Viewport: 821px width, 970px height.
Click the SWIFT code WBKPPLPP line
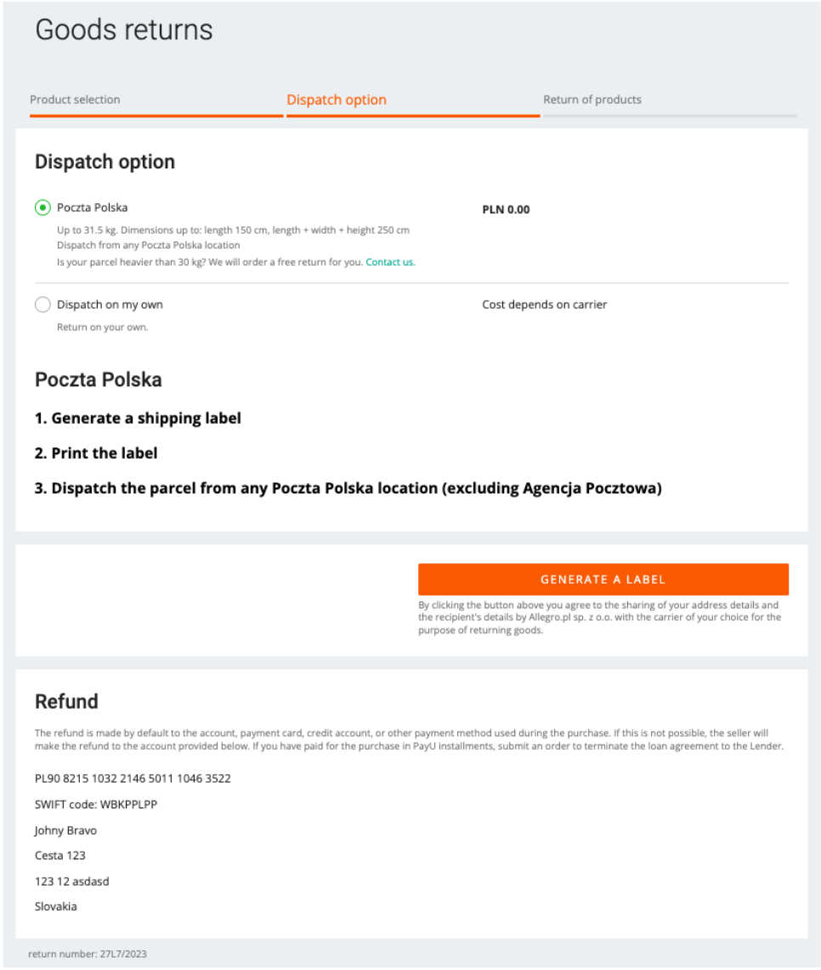tap(96, 804)
